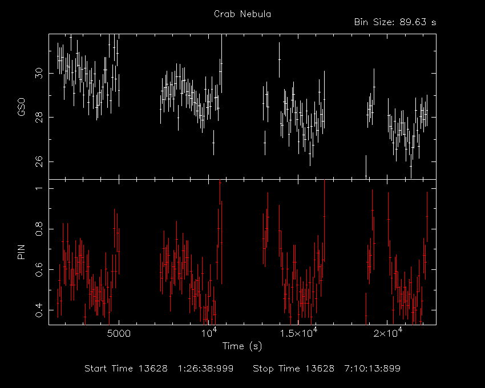This screenshot has width=485, height=388.
Task: Click the 10^4 x-axis tick label
Action: [x=210, y=332]
